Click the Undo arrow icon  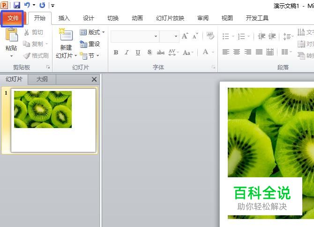point(27,5)
